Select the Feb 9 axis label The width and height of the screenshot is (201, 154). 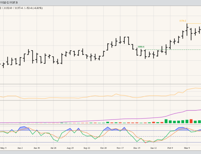[170, 148]
